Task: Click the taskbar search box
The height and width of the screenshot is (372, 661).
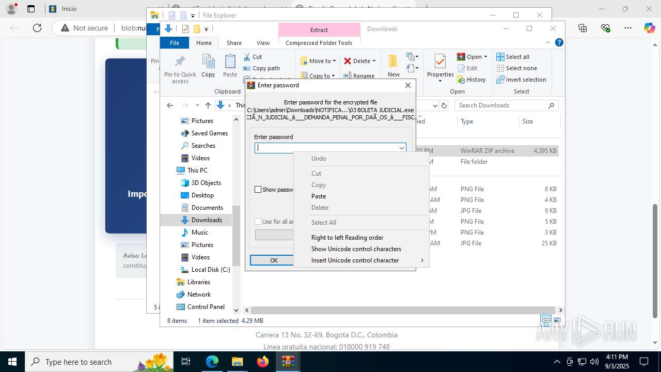Action: pyautogui.click(x=100, y=362)
